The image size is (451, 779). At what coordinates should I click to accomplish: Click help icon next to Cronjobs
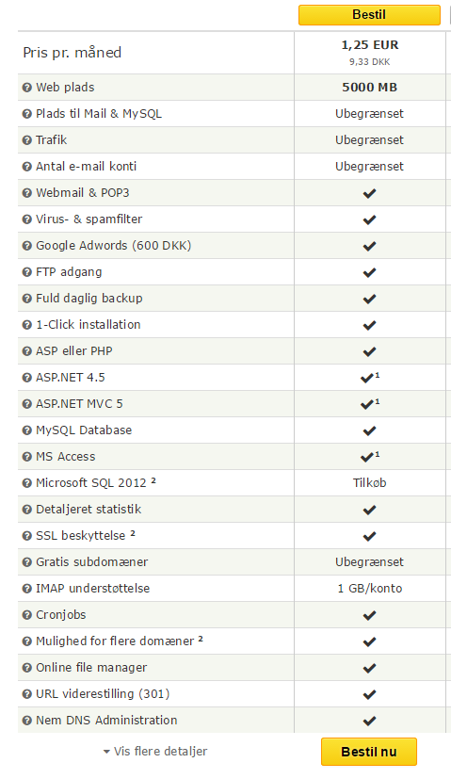26,615
